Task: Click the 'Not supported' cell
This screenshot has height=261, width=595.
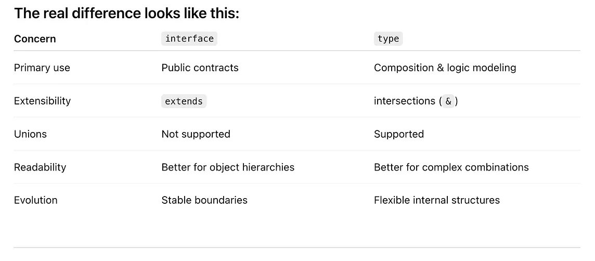Action: [196, 134]
